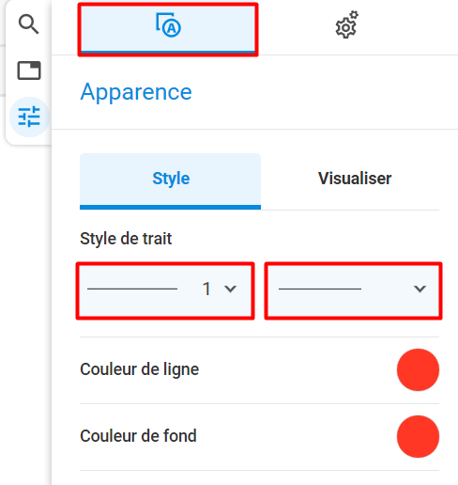The image size is (458, 485).
Task: Click the Couleur de ligne label
Action: [x=140, y=369]
